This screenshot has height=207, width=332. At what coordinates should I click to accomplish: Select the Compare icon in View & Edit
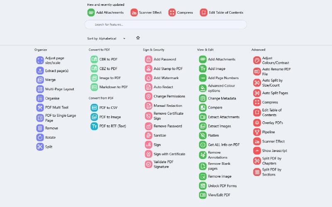point(203,108)
